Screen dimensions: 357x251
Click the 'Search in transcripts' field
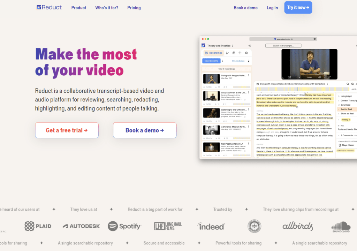pyautogui.click(x=283, y=46)
